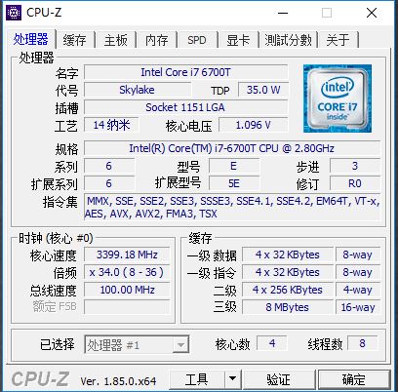398x392 pixels.
Task: Open the 缓存 tab
Action: [75, 40]
